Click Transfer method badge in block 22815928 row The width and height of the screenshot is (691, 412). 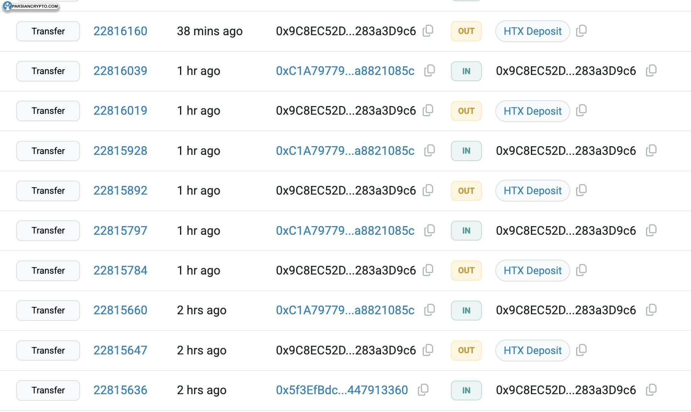(48, 151)
